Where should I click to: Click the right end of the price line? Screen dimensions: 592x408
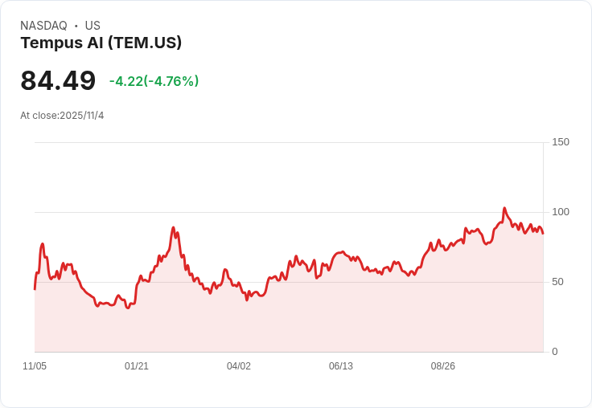tap(543, 233)
